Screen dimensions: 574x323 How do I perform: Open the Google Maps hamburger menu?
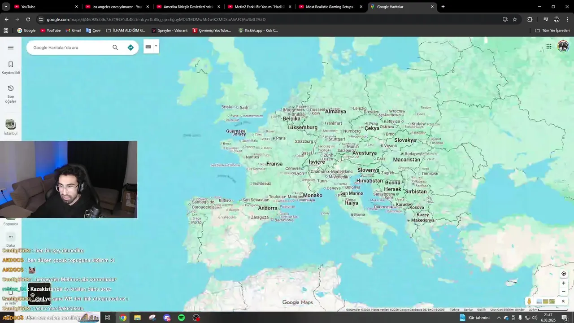pos(11,48)
